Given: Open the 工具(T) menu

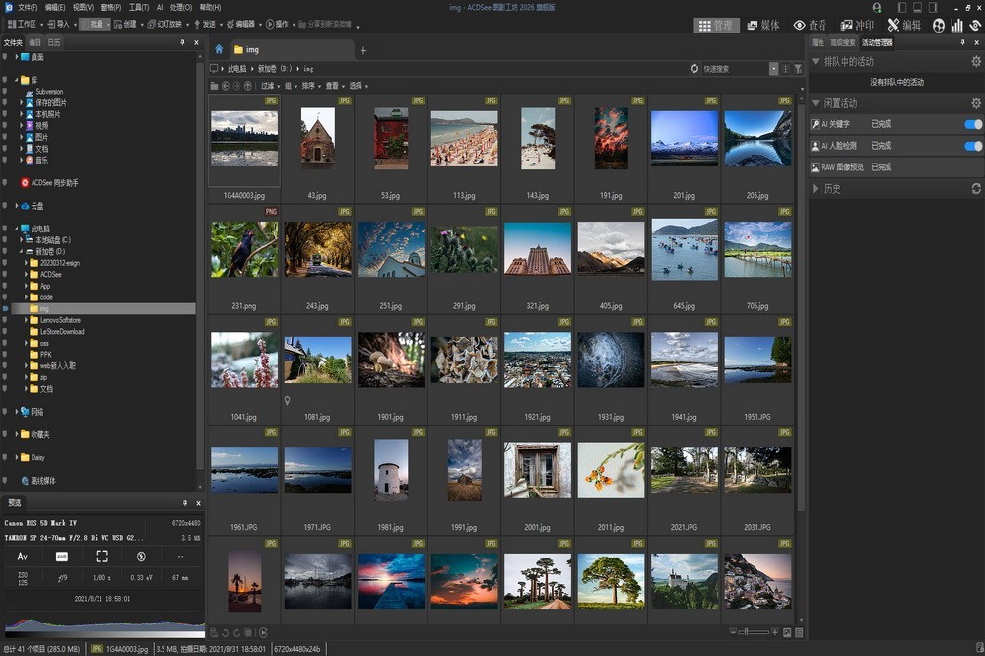Looking at the screenshot, I should [138, 7].
